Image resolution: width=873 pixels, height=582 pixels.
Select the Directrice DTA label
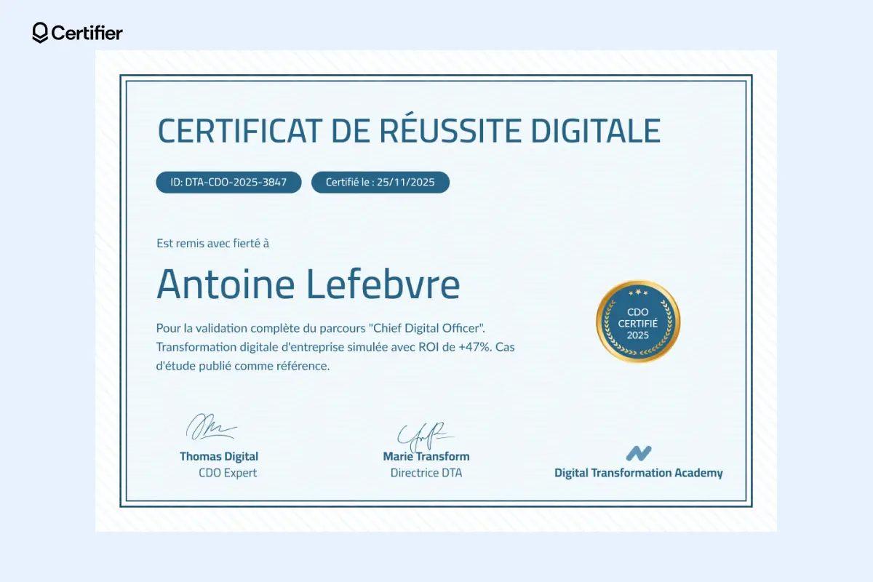coord(426,472)
